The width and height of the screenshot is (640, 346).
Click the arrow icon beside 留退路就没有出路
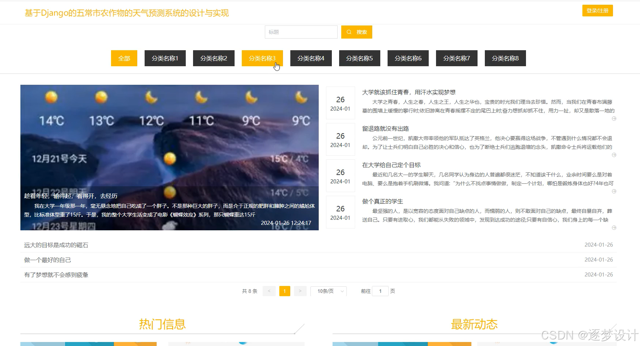pyautogui.click(x=614, y=155)
